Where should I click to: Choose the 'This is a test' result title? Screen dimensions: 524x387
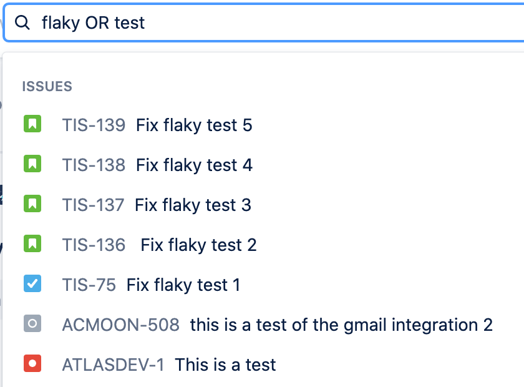pos(225,365)
